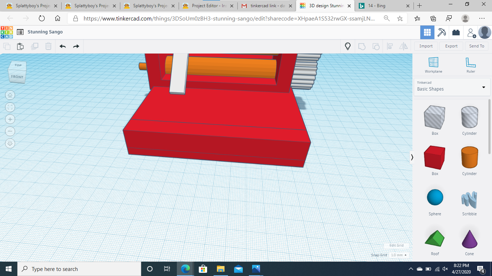The image size is (492, 276).
Task: Open the Basic Shapes category dropdown
Action: (x=452, y=87)
